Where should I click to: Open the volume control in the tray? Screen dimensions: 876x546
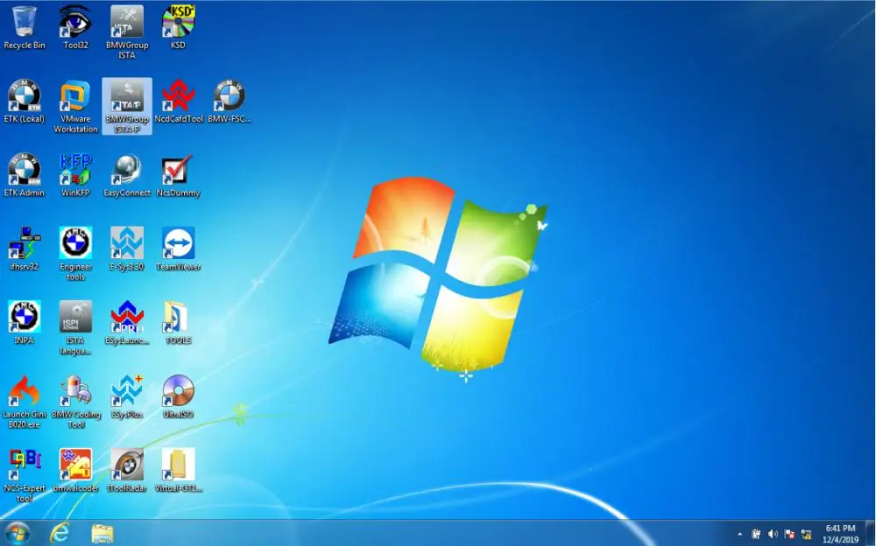(772, 532)
